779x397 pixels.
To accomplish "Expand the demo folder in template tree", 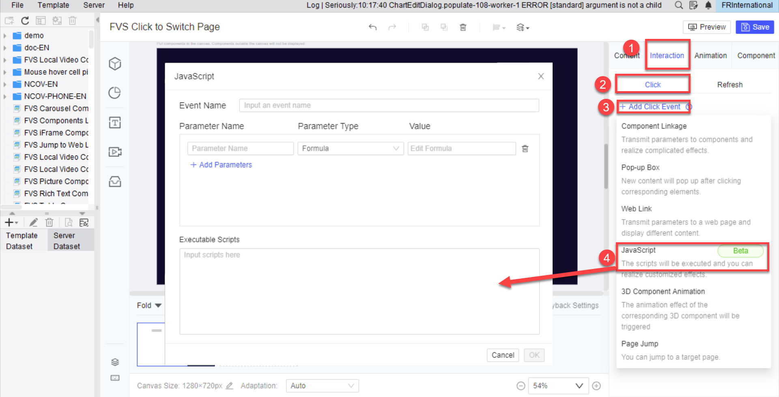I will [x=5, y=35].
